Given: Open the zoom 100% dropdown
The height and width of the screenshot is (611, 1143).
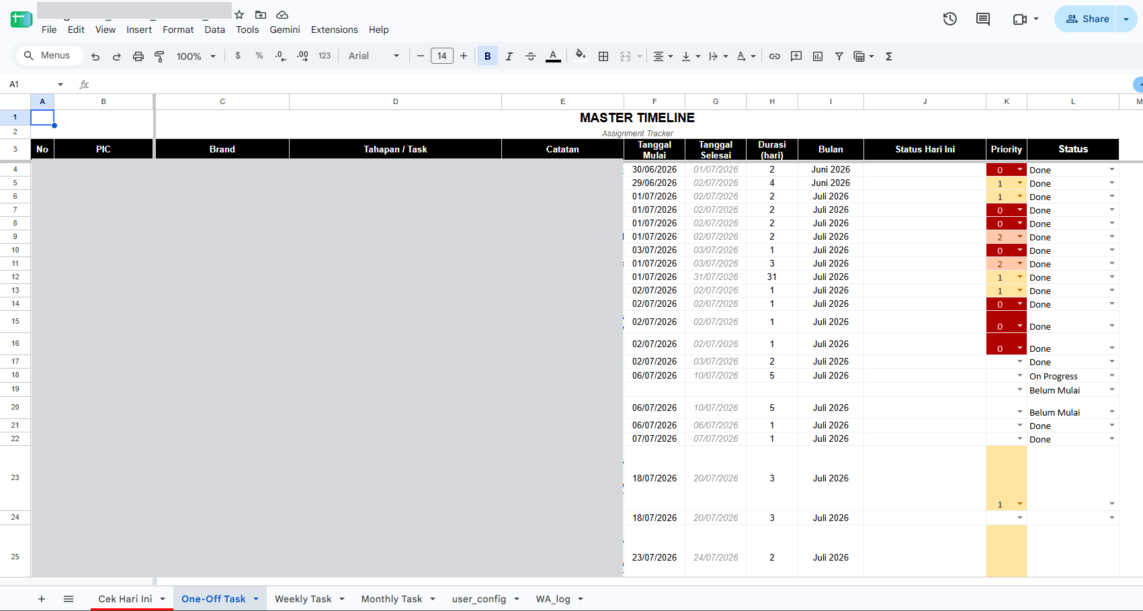Looking at the screenshot, I should click(196, 56).
